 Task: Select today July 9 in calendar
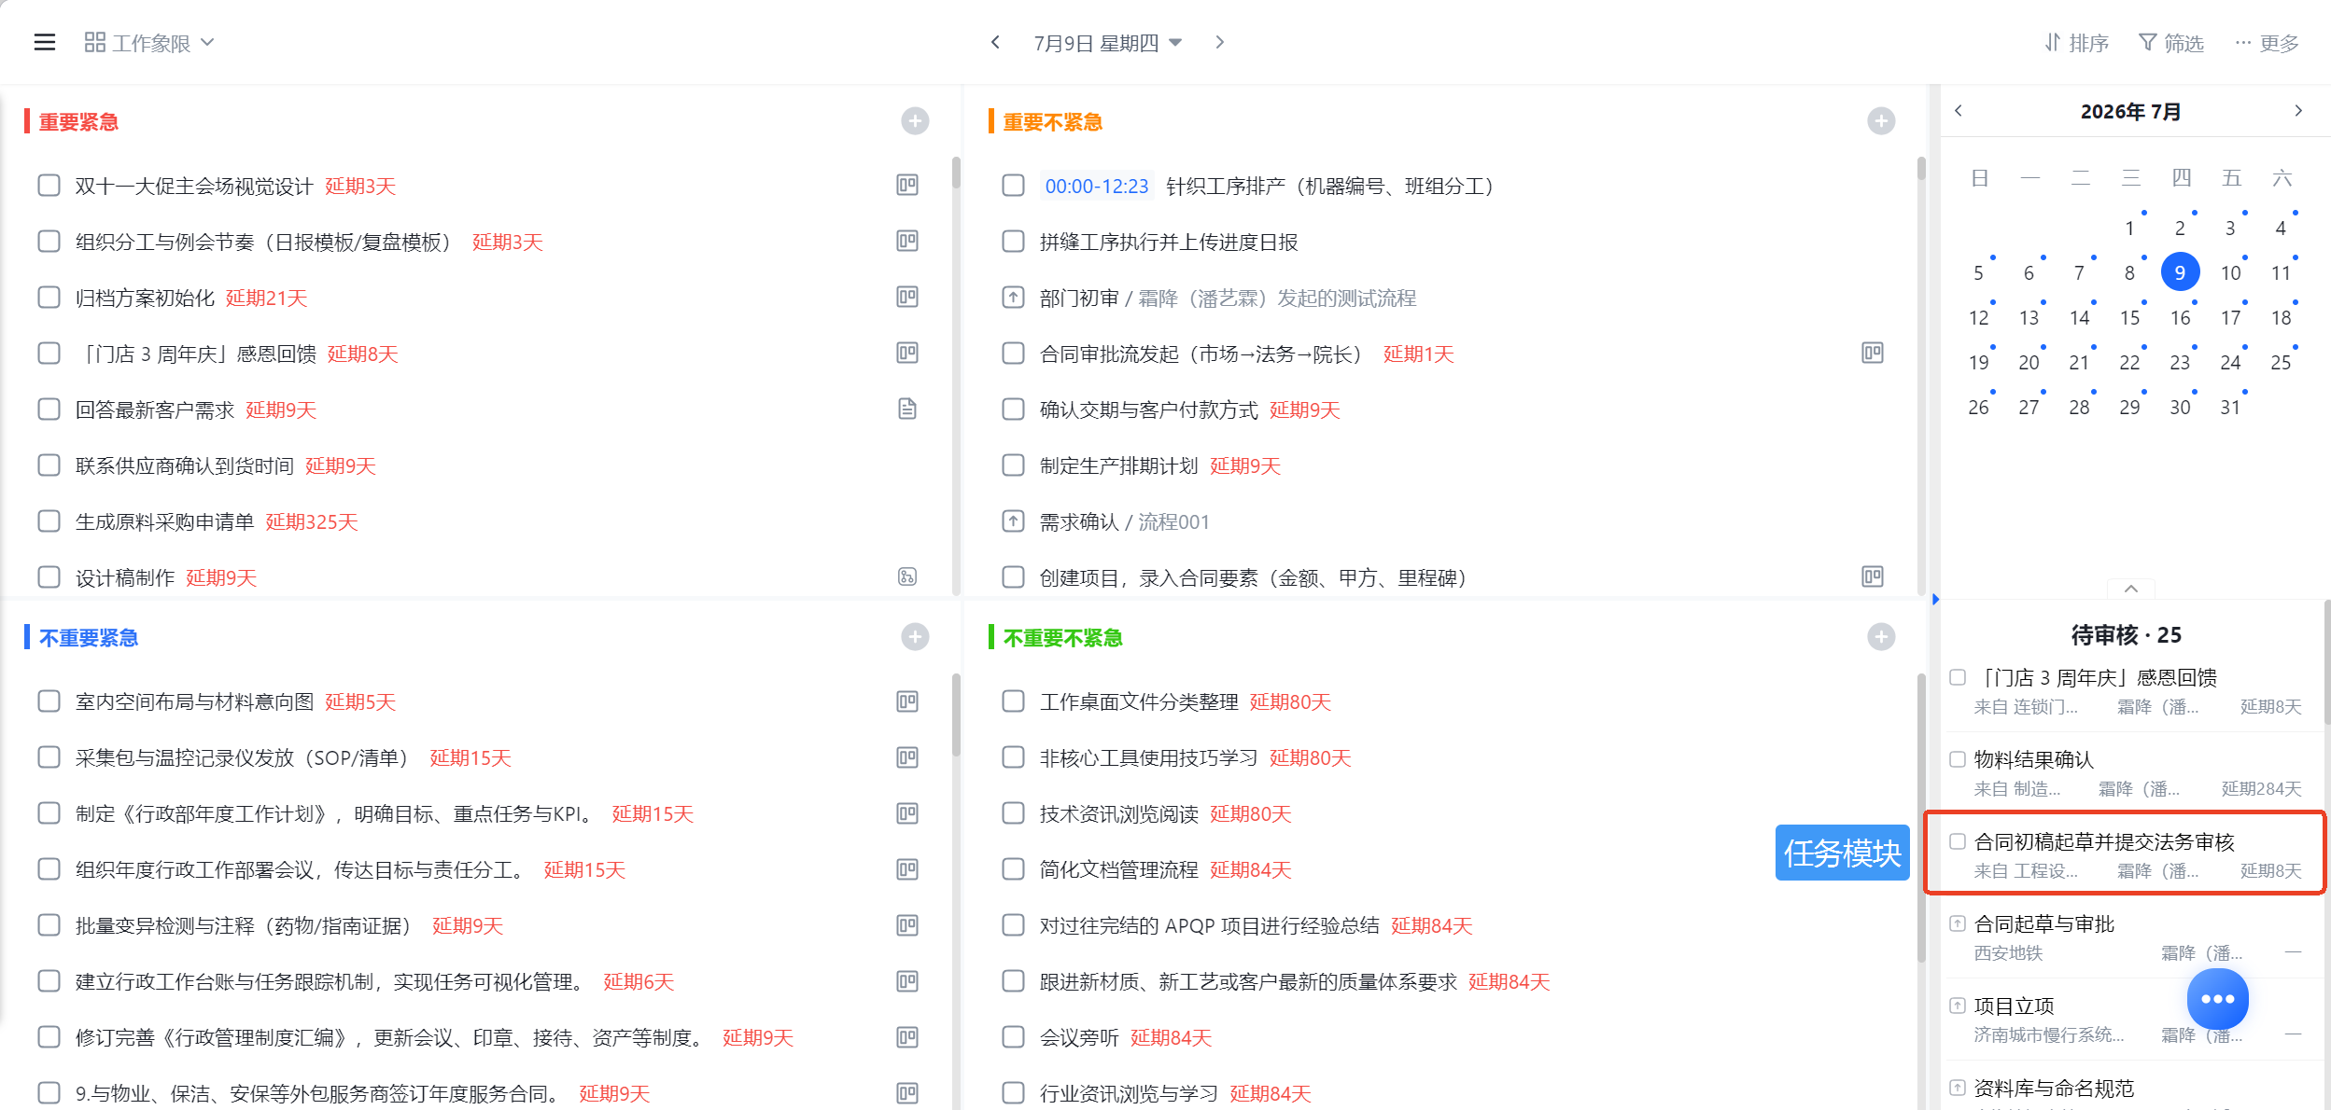click(2180, 272)
